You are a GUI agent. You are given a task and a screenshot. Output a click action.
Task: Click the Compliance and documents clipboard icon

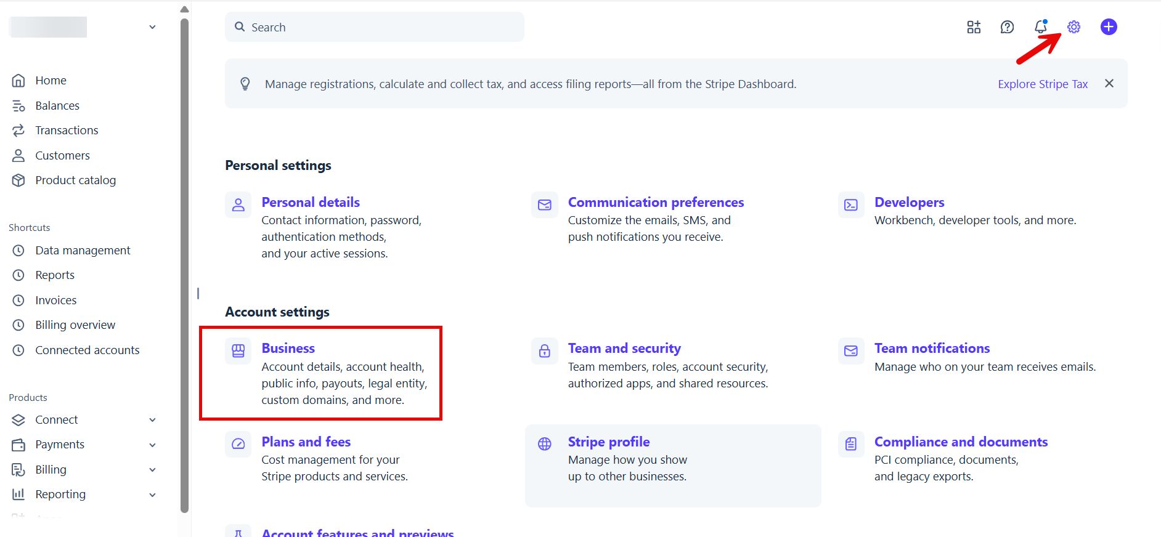click(x=851, y=444)
